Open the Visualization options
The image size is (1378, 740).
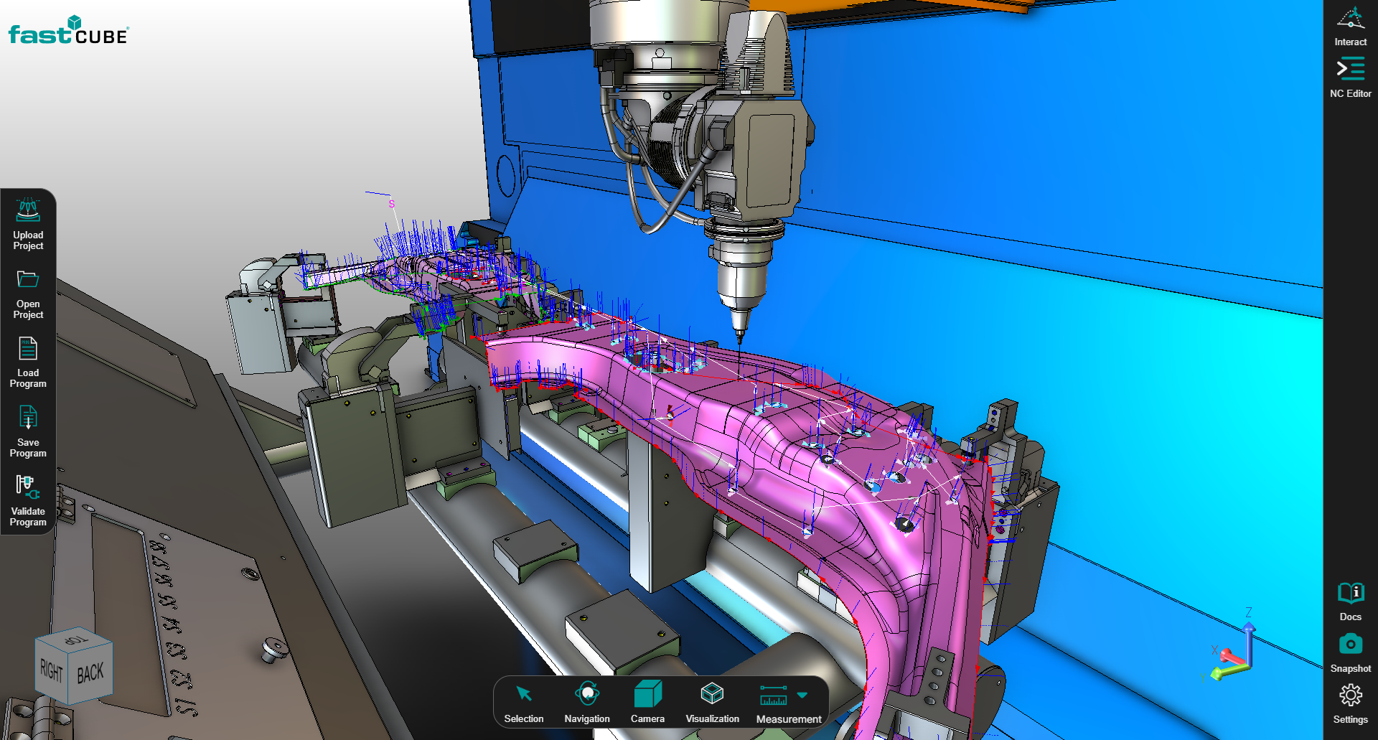click(712, 694)
